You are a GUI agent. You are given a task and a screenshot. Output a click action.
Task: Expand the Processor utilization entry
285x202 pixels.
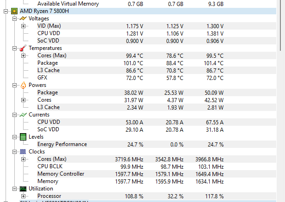click(x=23, y=196)
